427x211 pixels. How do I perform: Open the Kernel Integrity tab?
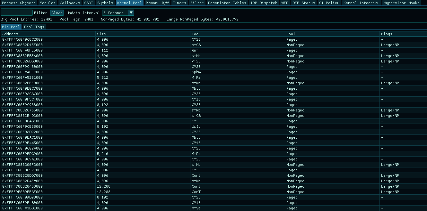click(362, 3)
